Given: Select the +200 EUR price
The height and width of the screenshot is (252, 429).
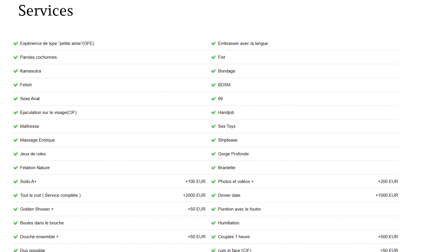Looking at the screenshot, I should coord(388,182).
